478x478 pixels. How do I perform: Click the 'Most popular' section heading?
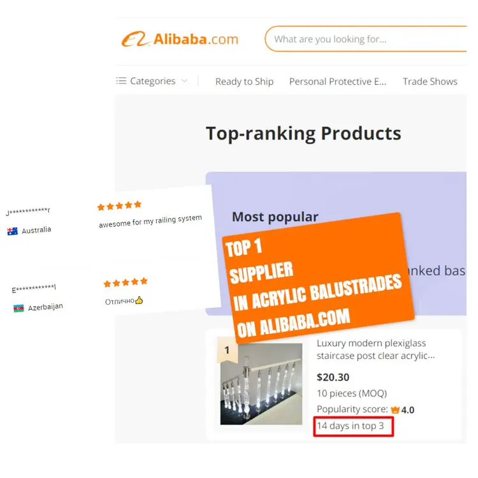tap(275, 217)
